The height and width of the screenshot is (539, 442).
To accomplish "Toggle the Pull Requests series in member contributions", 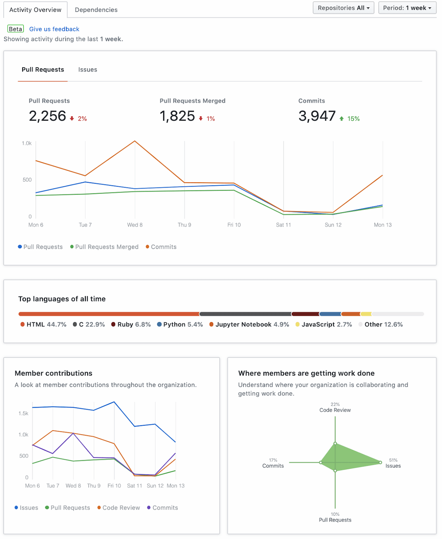I will click(x=47, y=508).
